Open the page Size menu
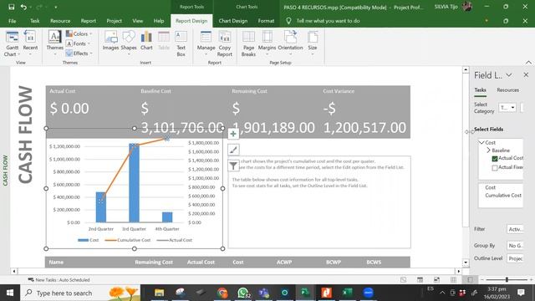535x301 pixels. point(312,43)
